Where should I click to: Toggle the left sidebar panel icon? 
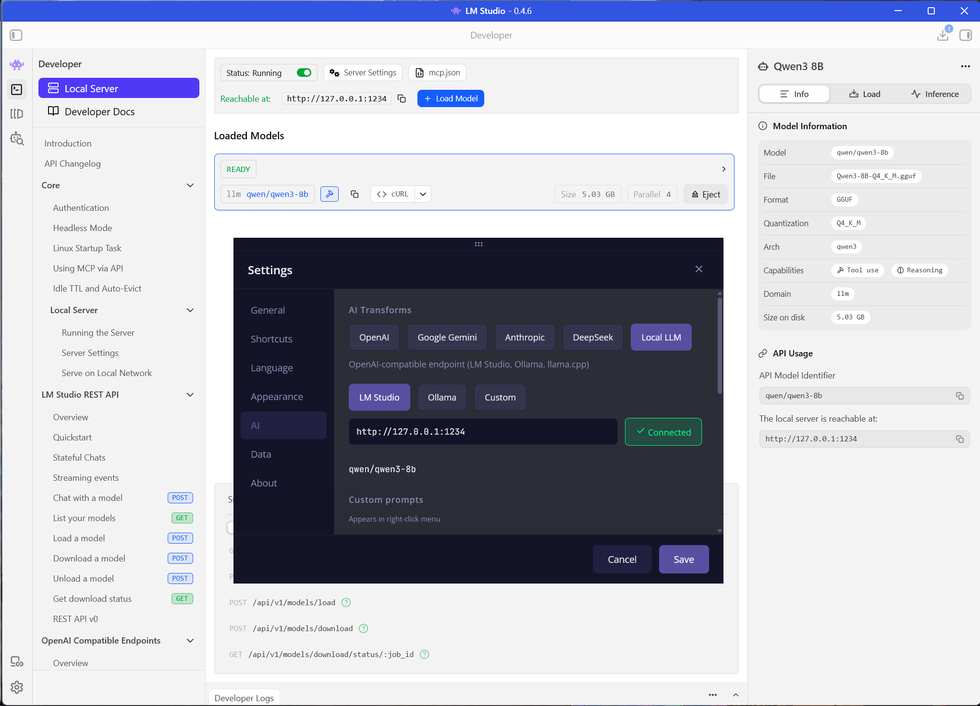[16, 35]
